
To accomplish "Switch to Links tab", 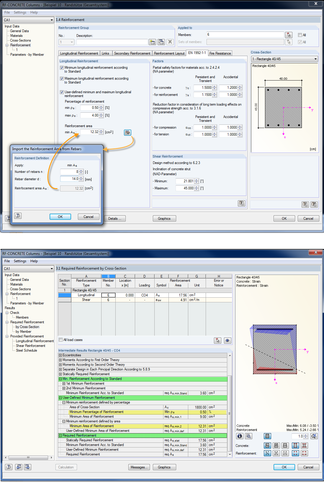I will point(105,53).
